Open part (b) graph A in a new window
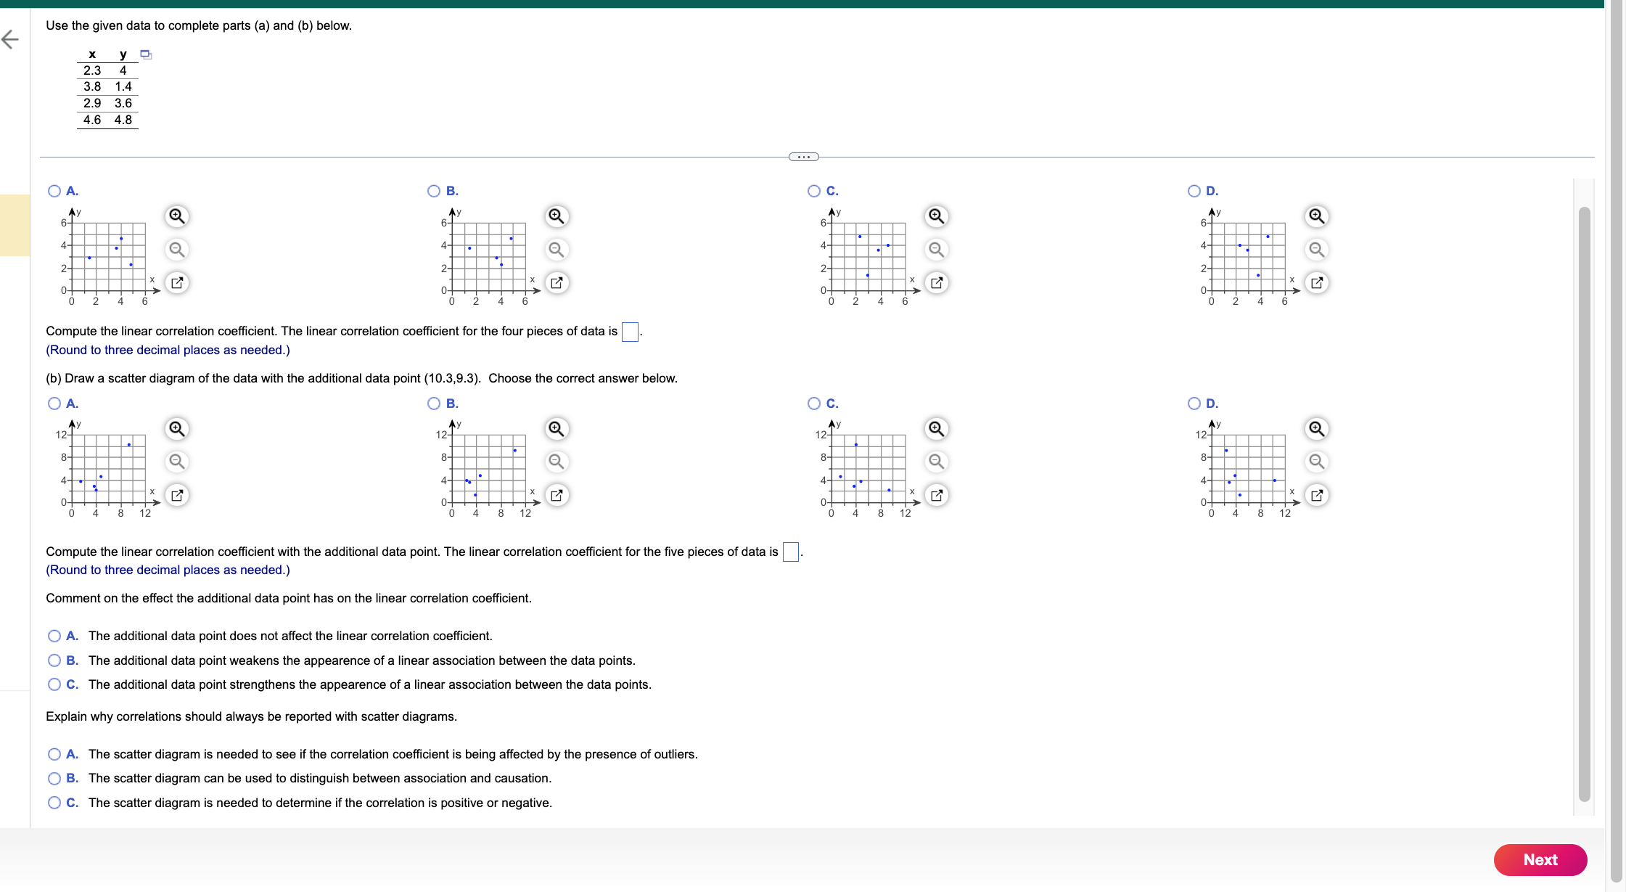 (176, 495)
